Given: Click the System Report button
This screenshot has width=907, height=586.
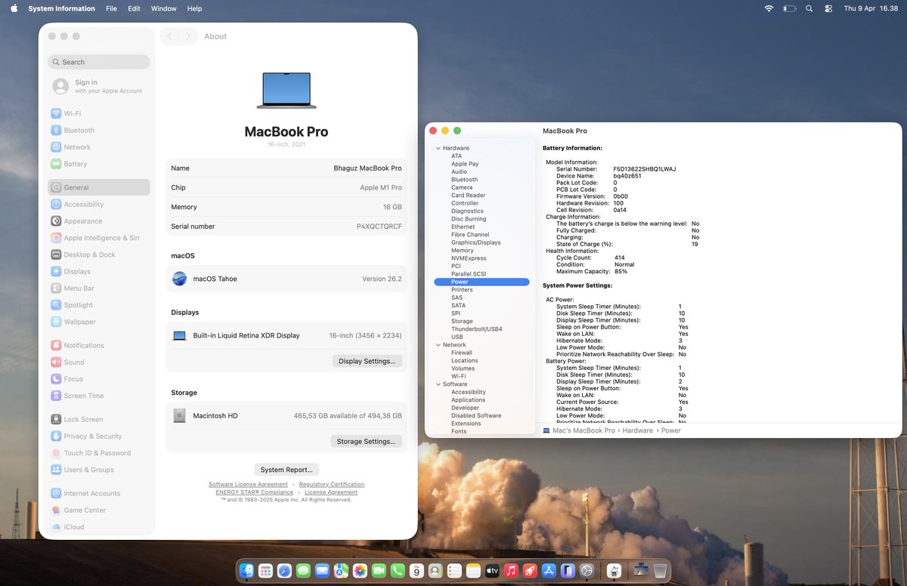Looking at the screenshot, I should (286, 469).
